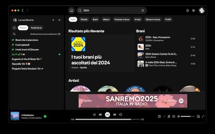Seek within the song progress bar
Screen dimensions: 215x134
pyautogui.click(x=107, y=120)
